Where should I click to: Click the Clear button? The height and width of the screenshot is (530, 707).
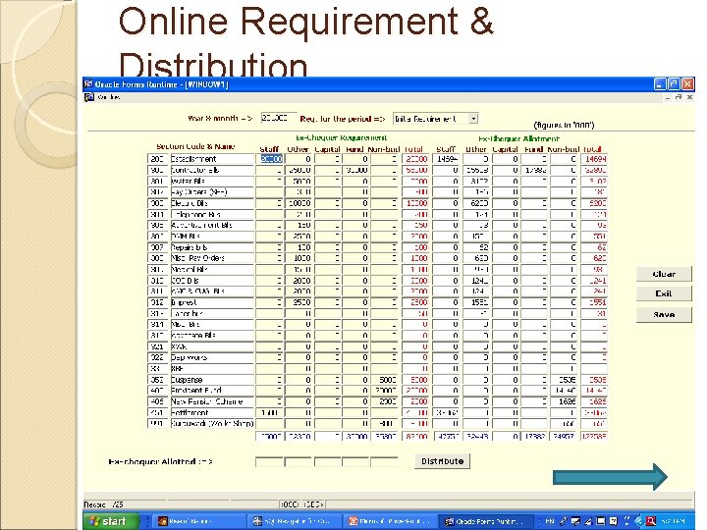click(664, 274)
